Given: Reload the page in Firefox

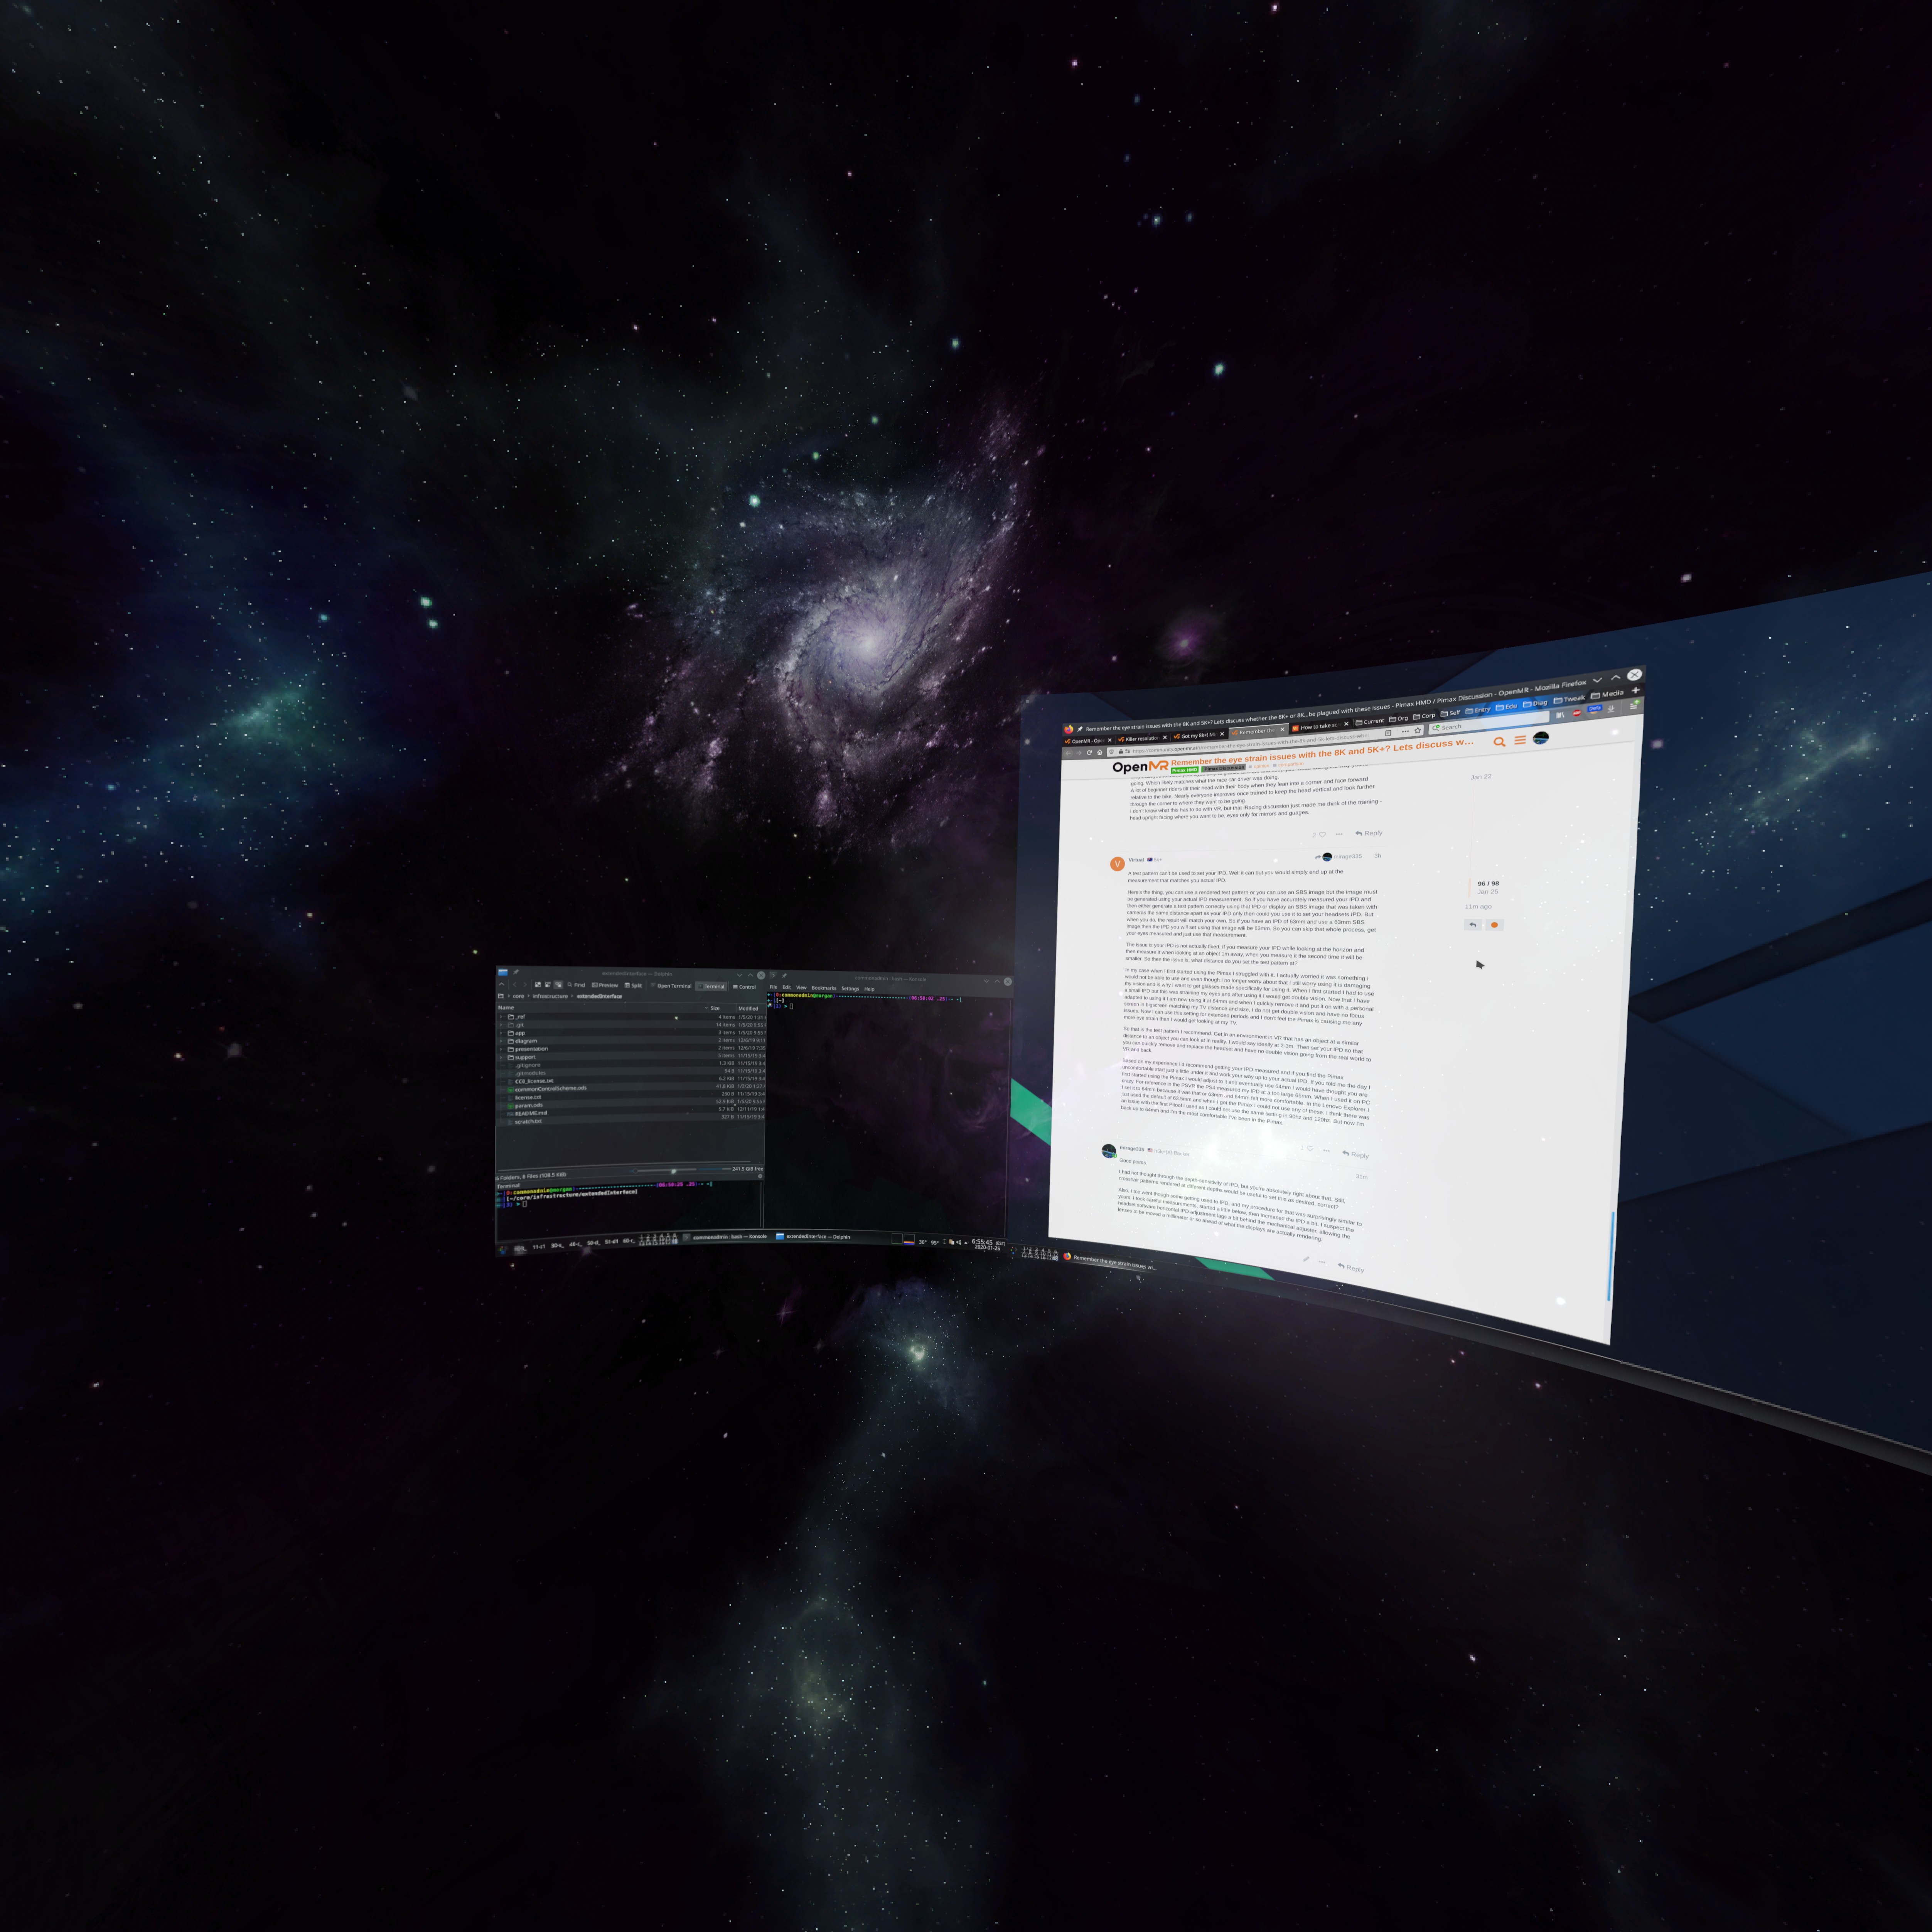Looking at the screenshot, I should [1089, 752].
